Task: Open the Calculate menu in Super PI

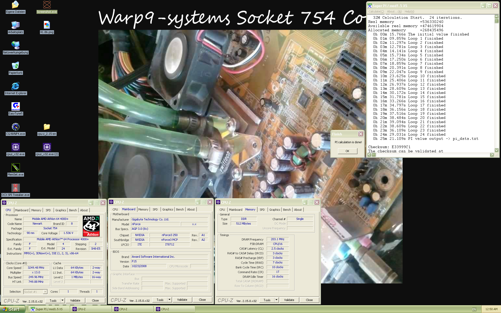Action: (376, 11)
